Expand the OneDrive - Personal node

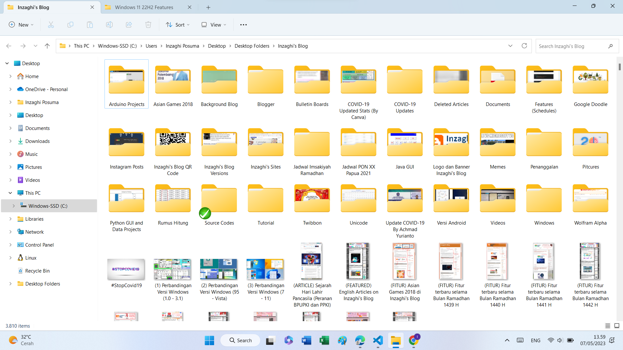[x=10, y=89]
